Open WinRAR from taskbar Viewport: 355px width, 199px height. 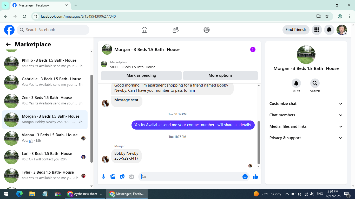coord(57,194)
